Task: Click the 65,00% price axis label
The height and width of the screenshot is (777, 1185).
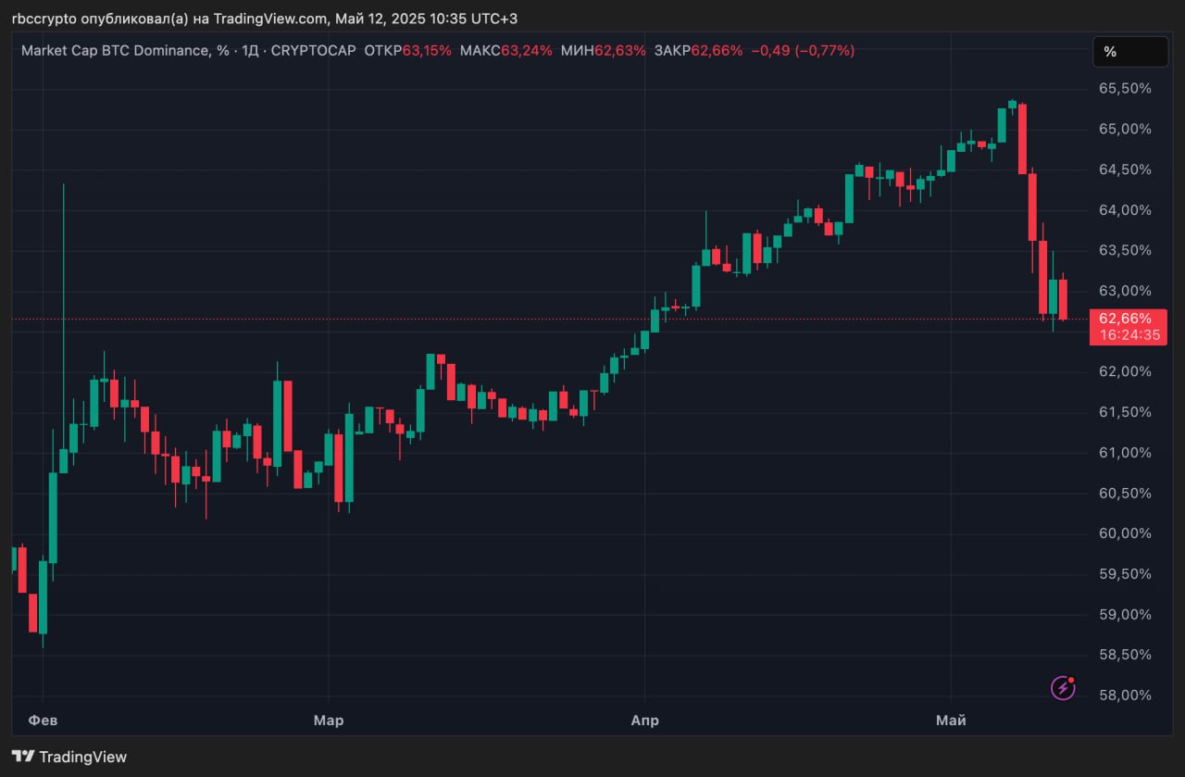Action: pyautogui.click(x=1125, y=130)
